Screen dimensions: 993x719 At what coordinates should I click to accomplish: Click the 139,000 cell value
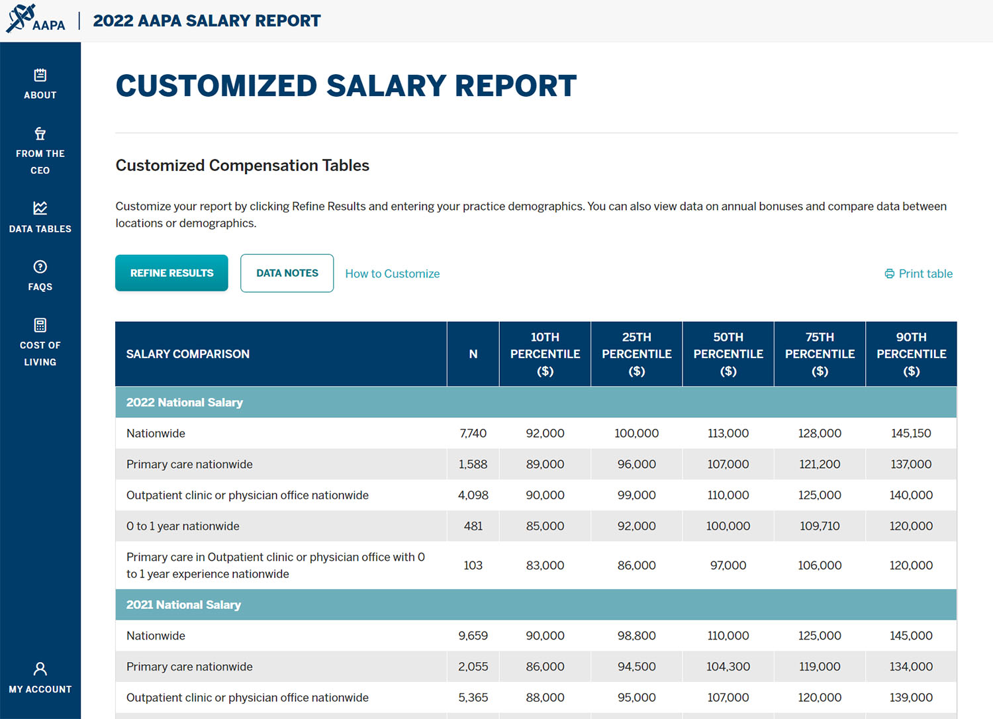tap(912, 698)
